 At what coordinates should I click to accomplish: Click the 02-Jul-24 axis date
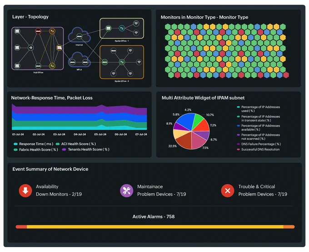(39, 134)
